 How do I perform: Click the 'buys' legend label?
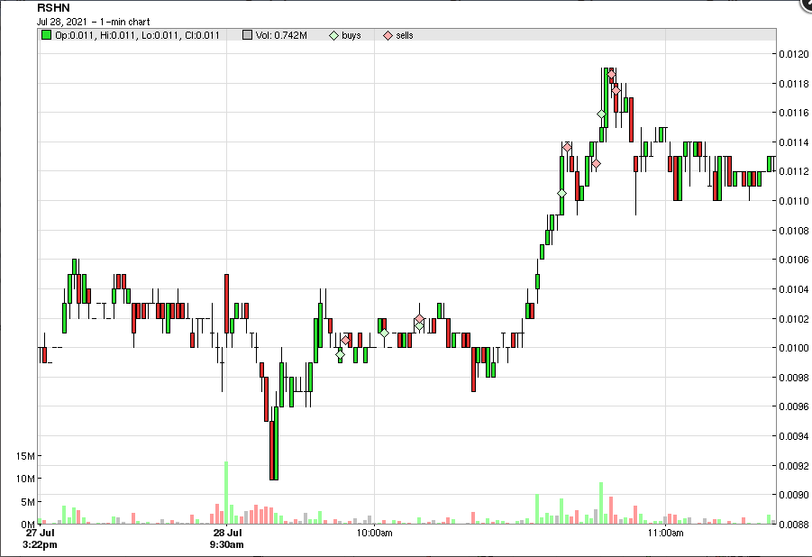tap(351, 35)
